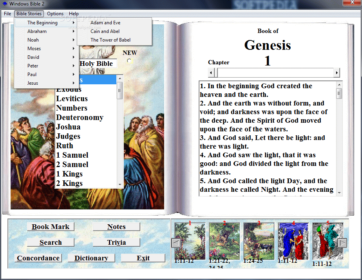Open the Help menu
The height and width of the screenshot is (280, 362).
pos(74,14)
